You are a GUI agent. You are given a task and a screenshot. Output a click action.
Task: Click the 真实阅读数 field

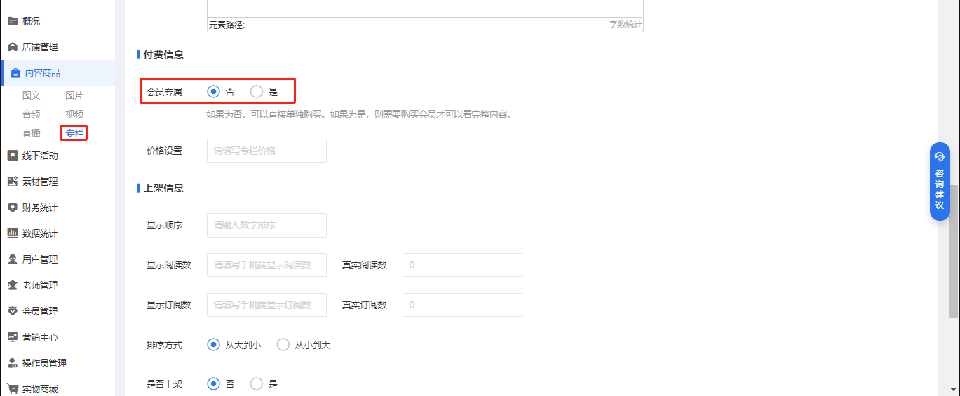(x=462, y=265)
